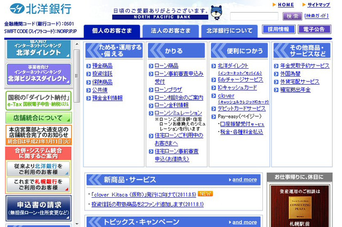The height and width of the screenshot is (227, 342).
Task: Open the 住宅ローンご利用中のお客さまへ link
Action: click(x=179, y=140)
